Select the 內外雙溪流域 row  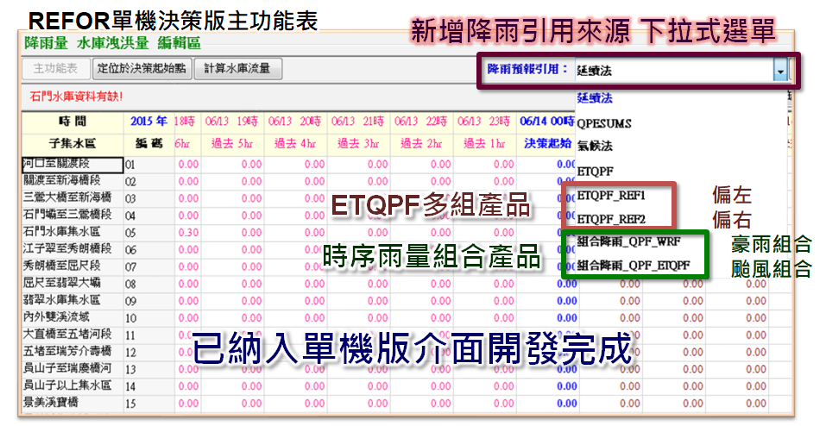click(x=73, y=317)
